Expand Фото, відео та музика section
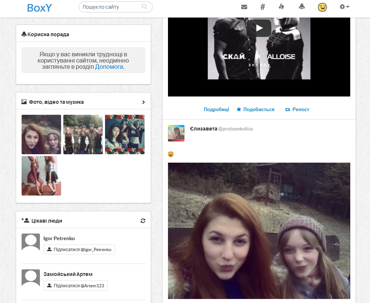 click(143, 102)
